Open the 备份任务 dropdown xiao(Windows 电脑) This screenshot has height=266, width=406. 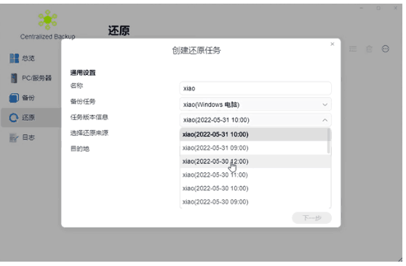[x=255, y=105]
